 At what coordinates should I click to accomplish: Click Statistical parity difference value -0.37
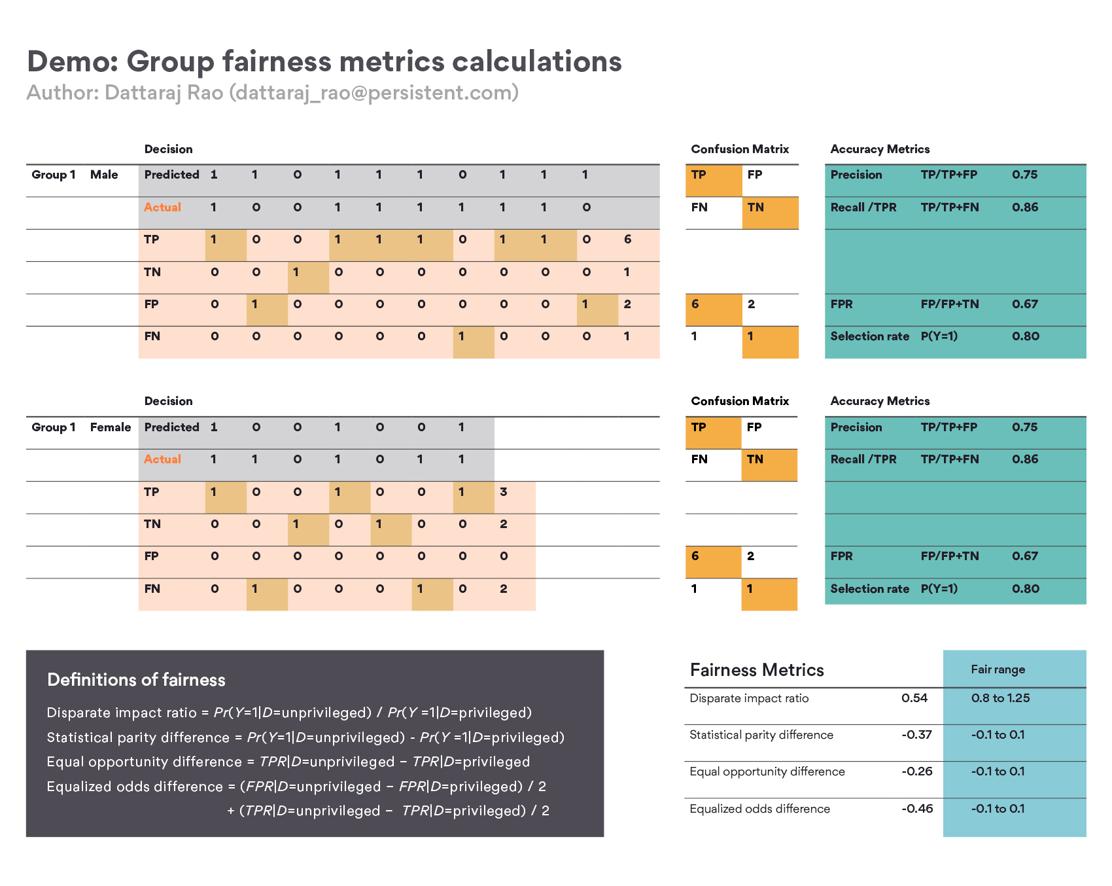(916, 734)
